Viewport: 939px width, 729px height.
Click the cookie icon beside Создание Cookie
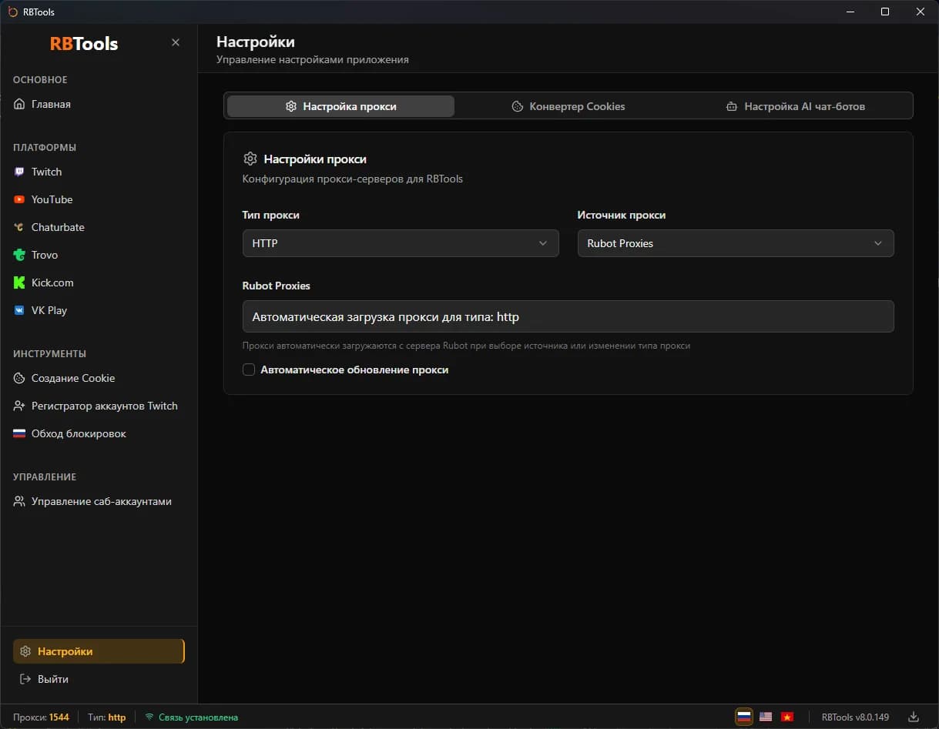pos(19,378)
